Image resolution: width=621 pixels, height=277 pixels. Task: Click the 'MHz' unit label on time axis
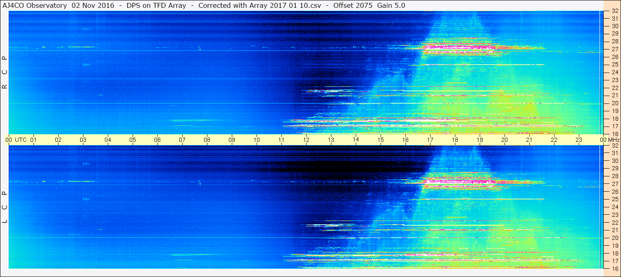pyautogui.click(x=614, y=140)
